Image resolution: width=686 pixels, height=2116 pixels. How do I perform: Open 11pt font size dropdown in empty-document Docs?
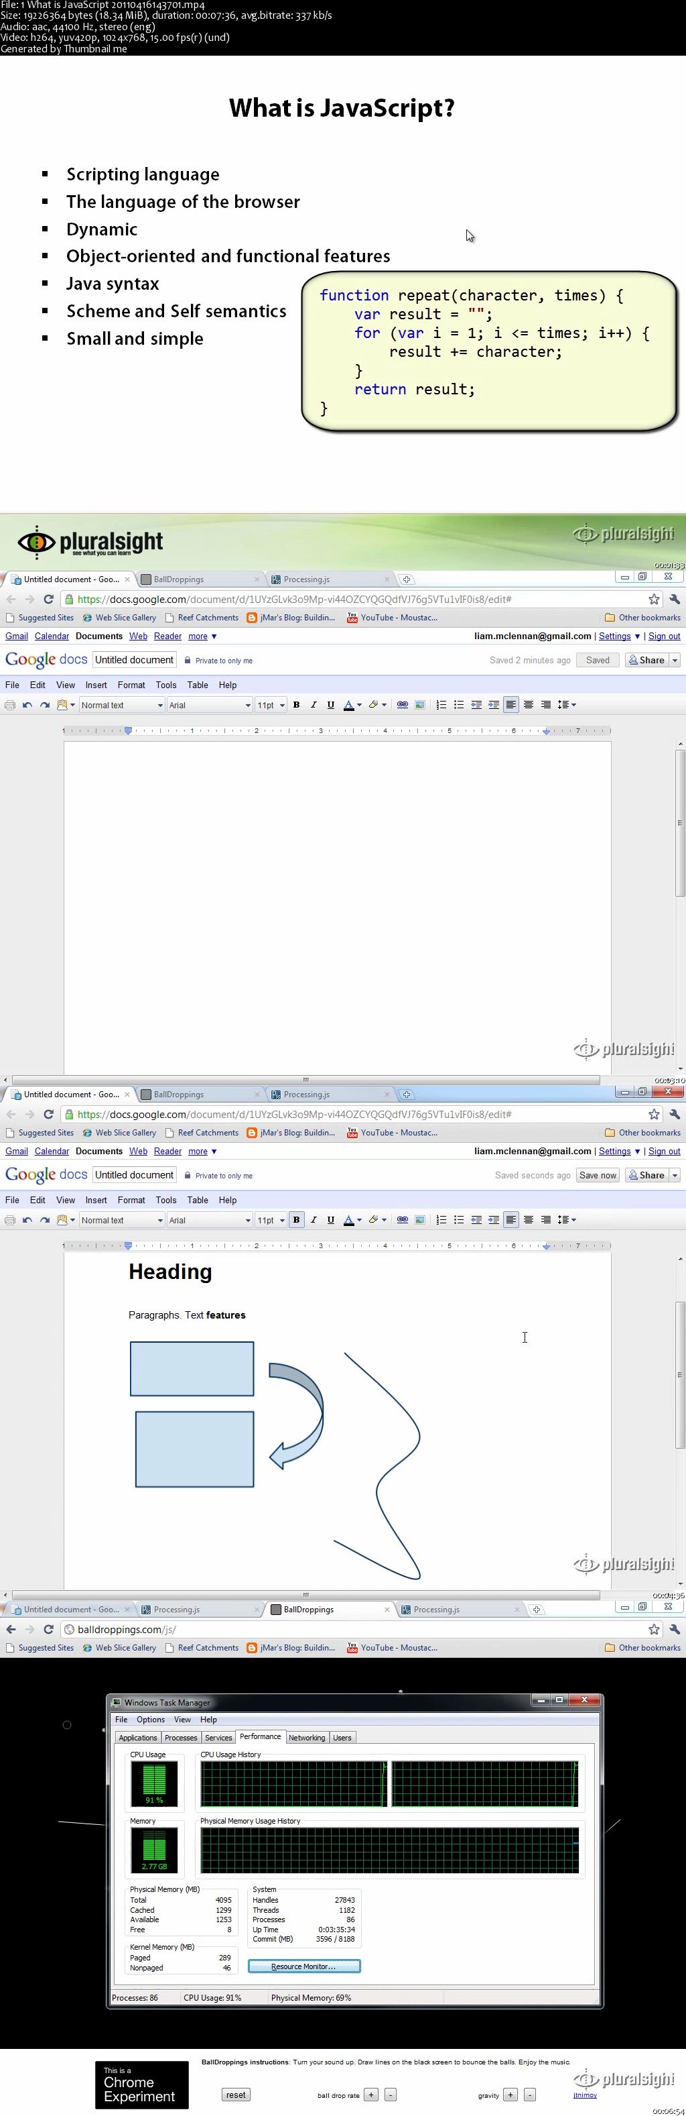coord(271,705)
